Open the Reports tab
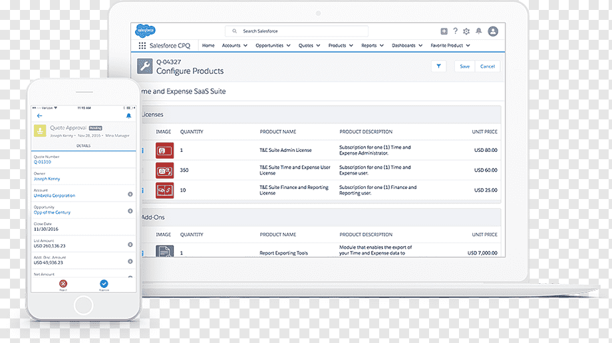Screen dimensions: 612x343 pos(369,46)
